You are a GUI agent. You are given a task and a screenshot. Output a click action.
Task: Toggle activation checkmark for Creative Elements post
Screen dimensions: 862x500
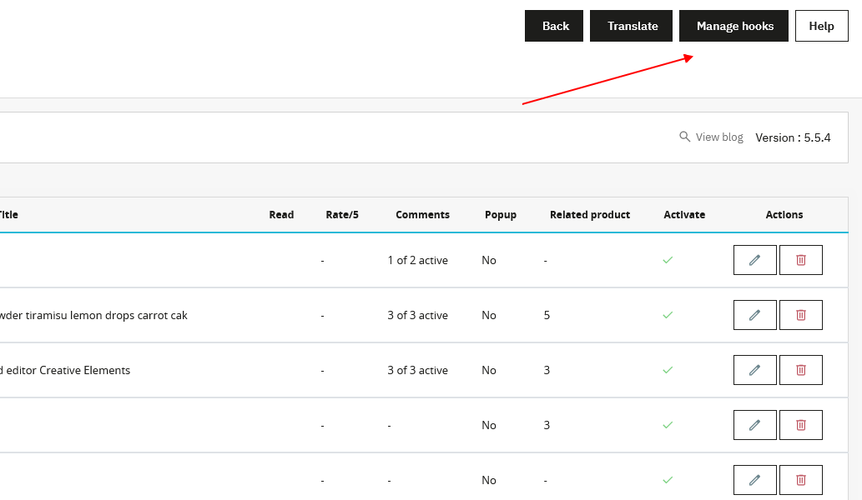[x=668, y=370]
